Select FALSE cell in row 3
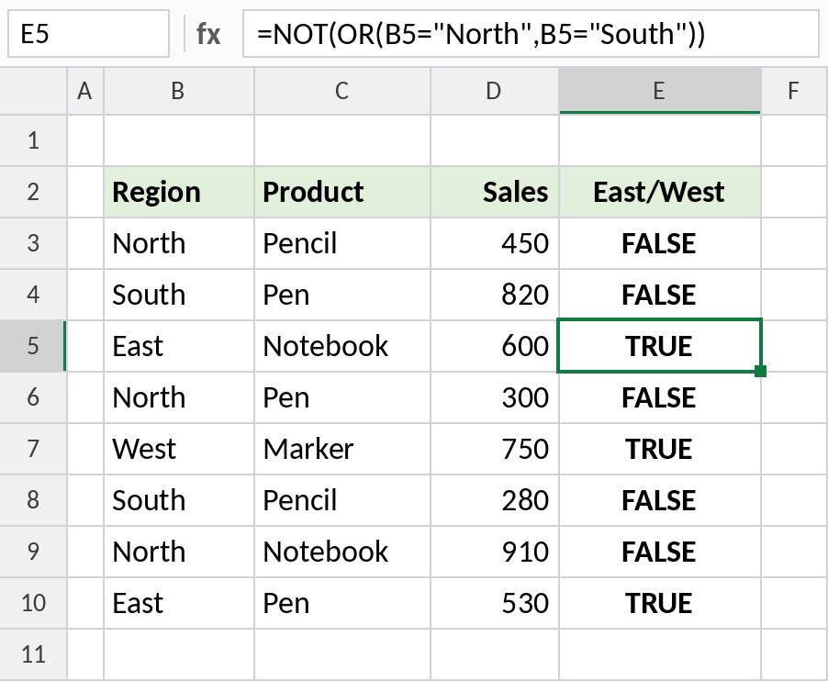 [x=660, y=243]
